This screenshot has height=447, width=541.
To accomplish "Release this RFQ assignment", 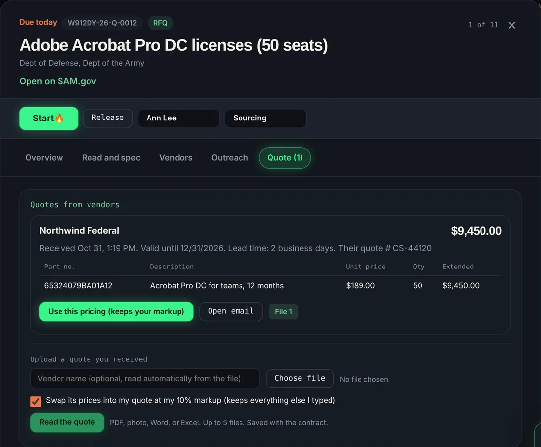I will point(108,119).
